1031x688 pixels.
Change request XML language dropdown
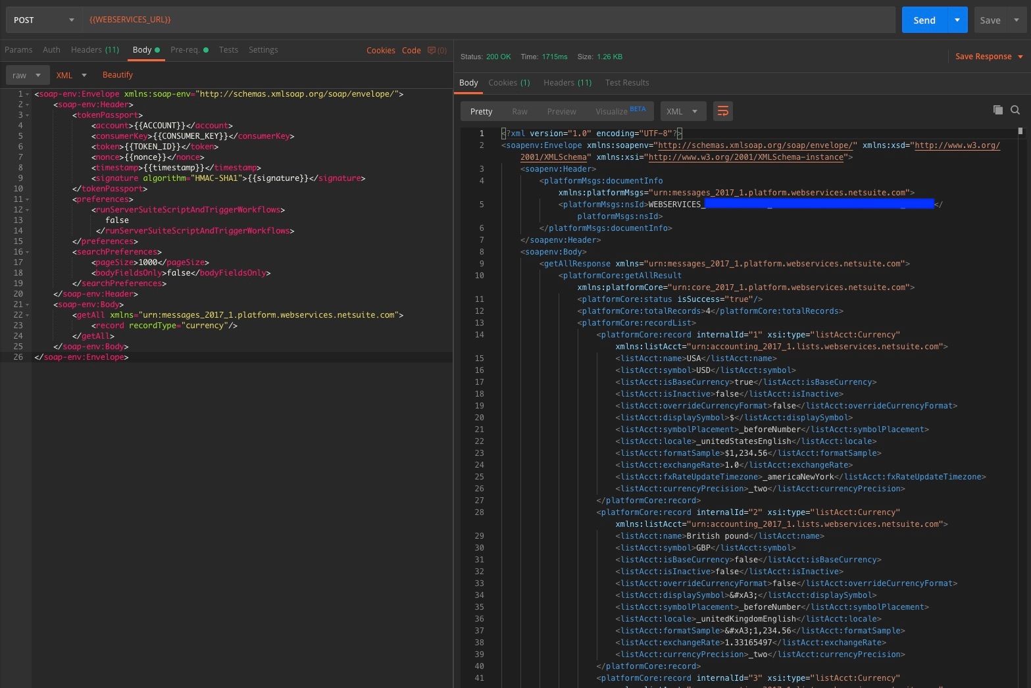point(72,75)
